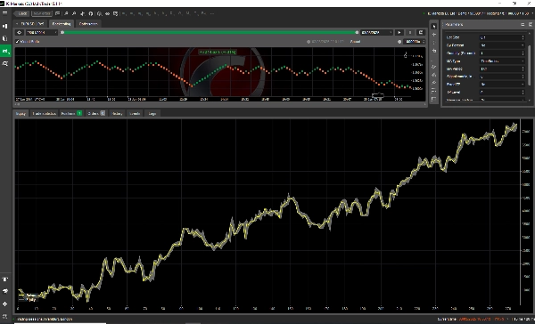Open the MA Type dropdown
This screenshot has height=324, width=535.
(502, 61)
